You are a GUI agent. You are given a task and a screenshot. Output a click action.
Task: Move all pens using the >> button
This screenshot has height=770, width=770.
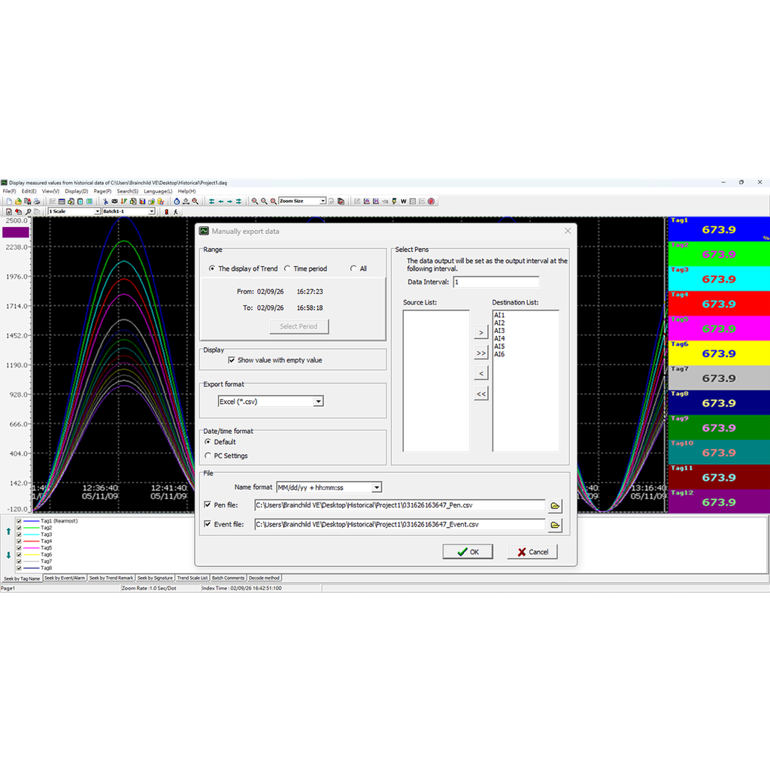480,353
